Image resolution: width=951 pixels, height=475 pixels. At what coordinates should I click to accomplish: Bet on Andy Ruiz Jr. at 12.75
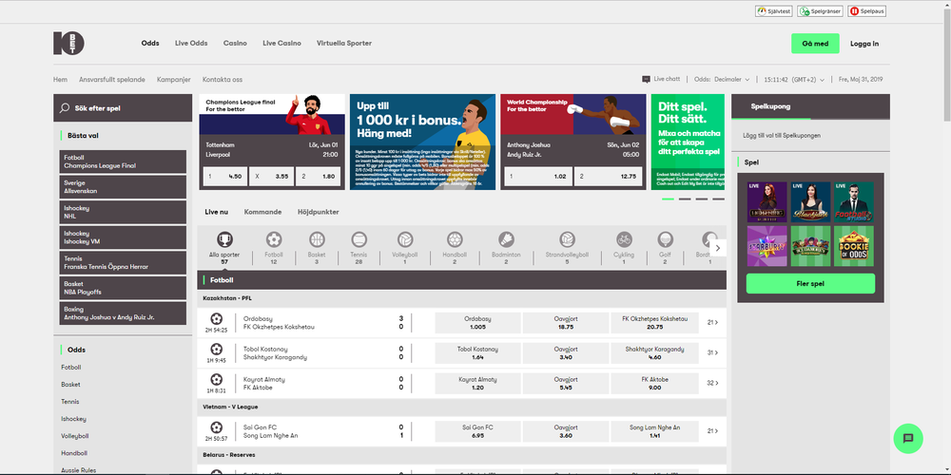608,177
